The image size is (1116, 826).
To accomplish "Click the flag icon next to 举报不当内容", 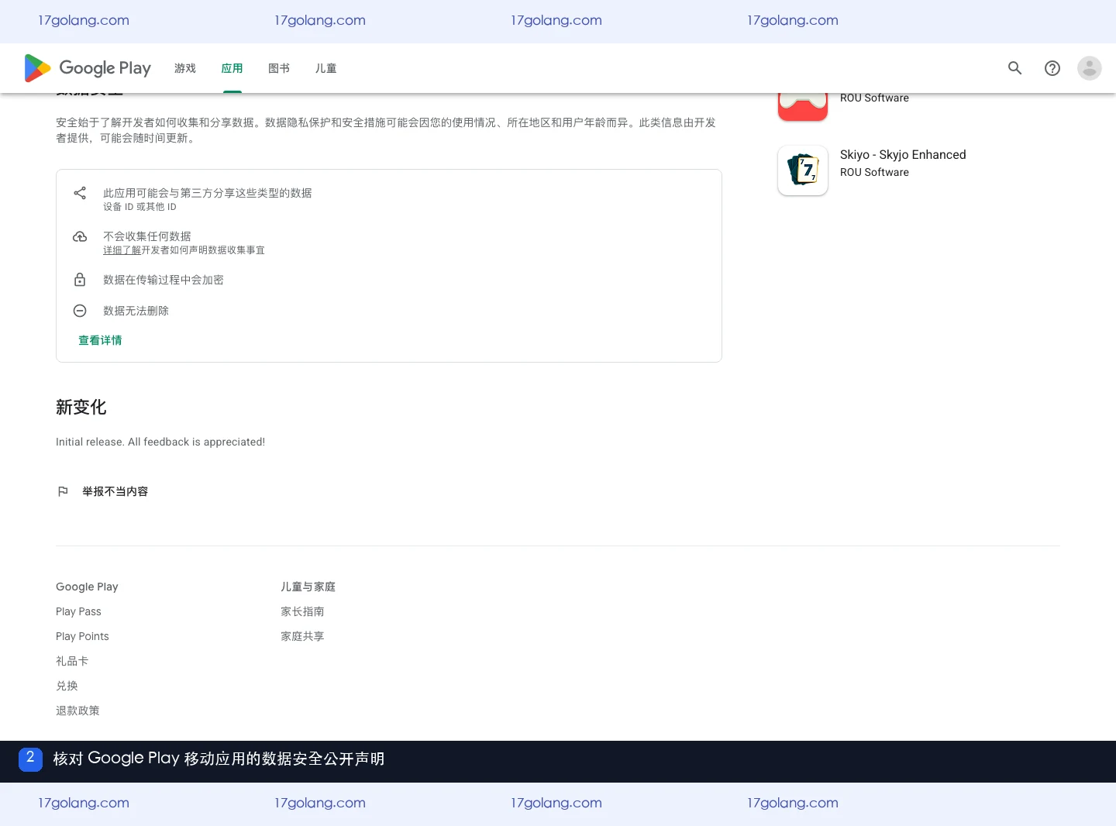I will pos(63,491).
